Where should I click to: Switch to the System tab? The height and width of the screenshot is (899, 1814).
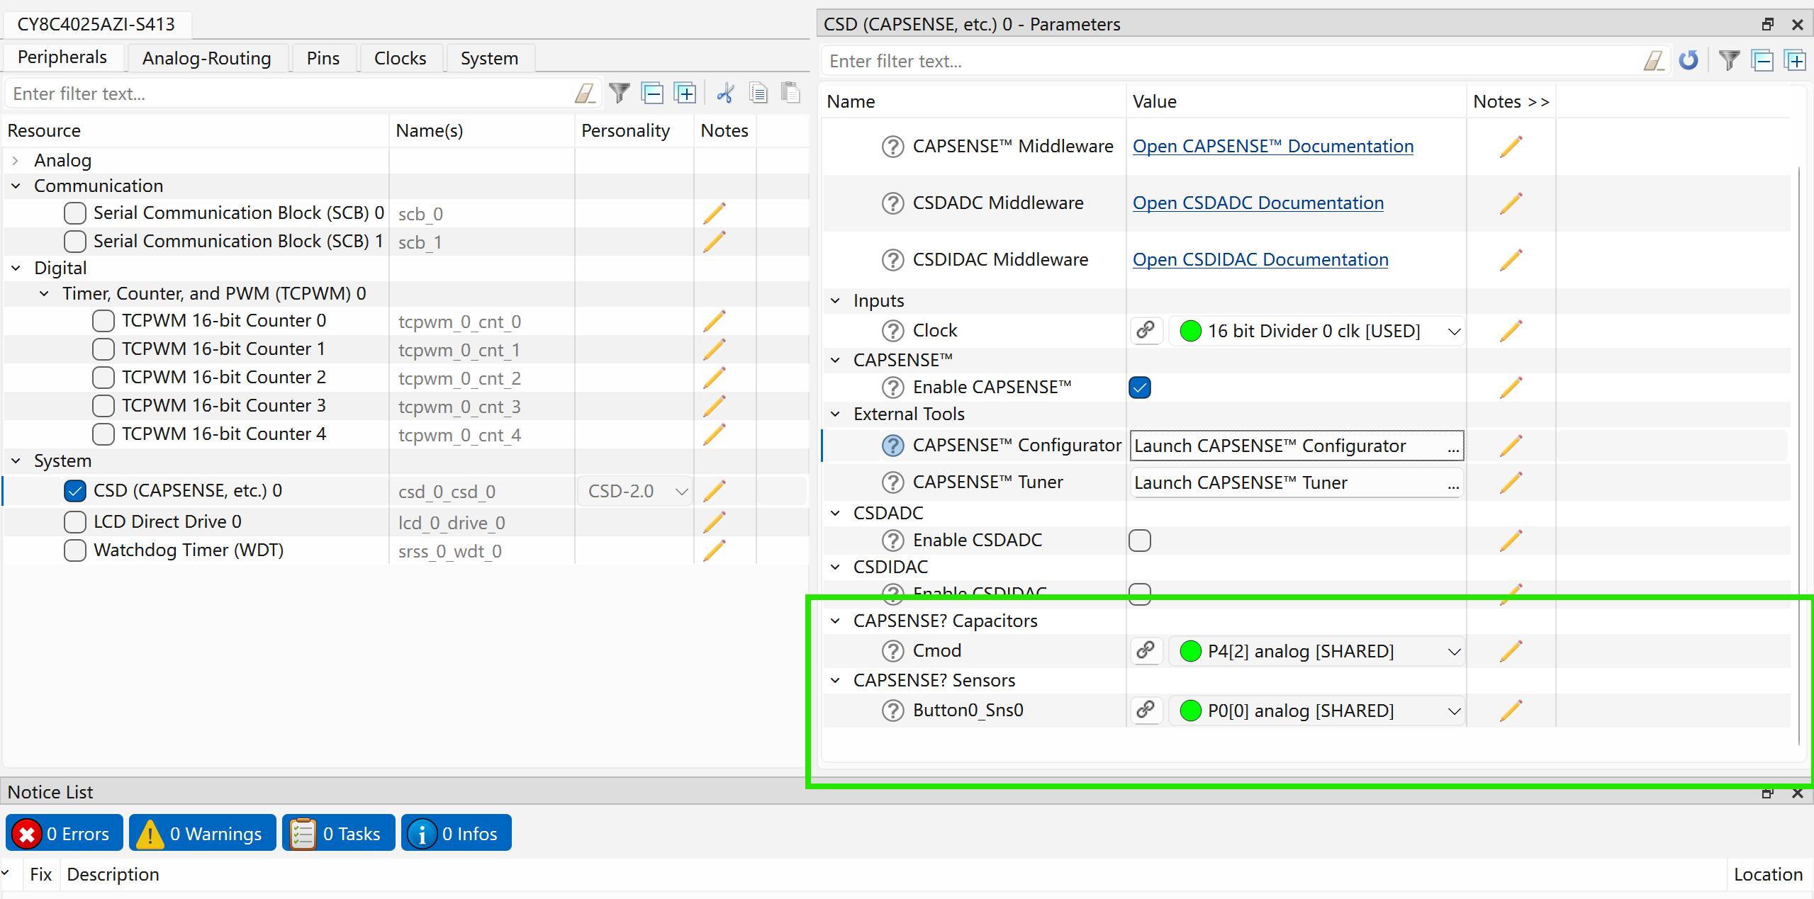click(489, 58)
